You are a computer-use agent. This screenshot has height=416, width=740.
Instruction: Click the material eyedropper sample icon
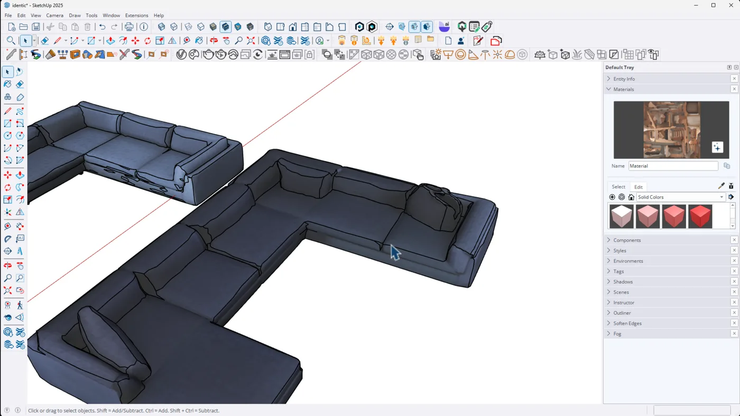(x=721, y=186)
